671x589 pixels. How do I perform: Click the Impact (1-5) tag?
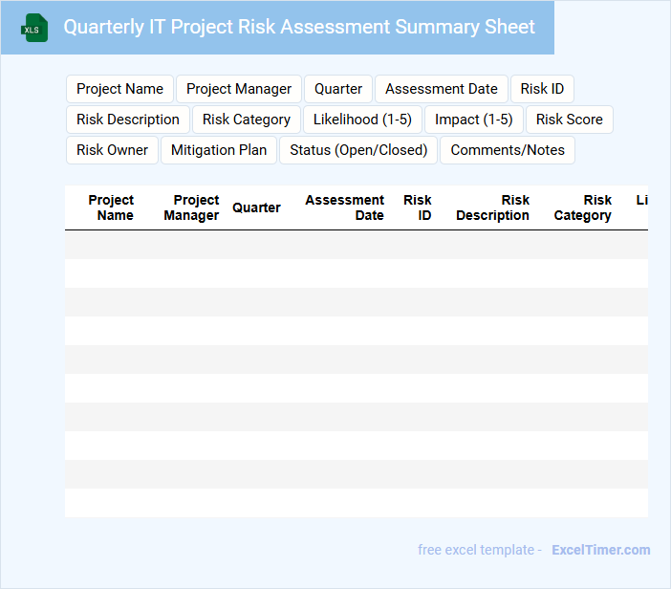click(474, 120)
